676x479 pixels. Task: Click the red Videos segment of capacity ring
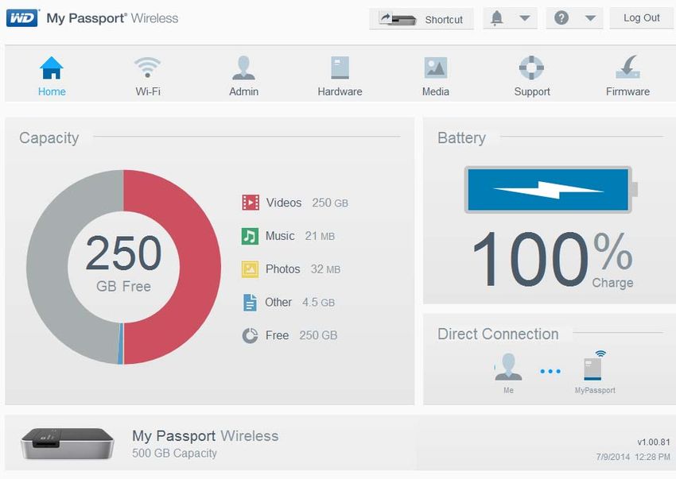click(x=200, y=267)
